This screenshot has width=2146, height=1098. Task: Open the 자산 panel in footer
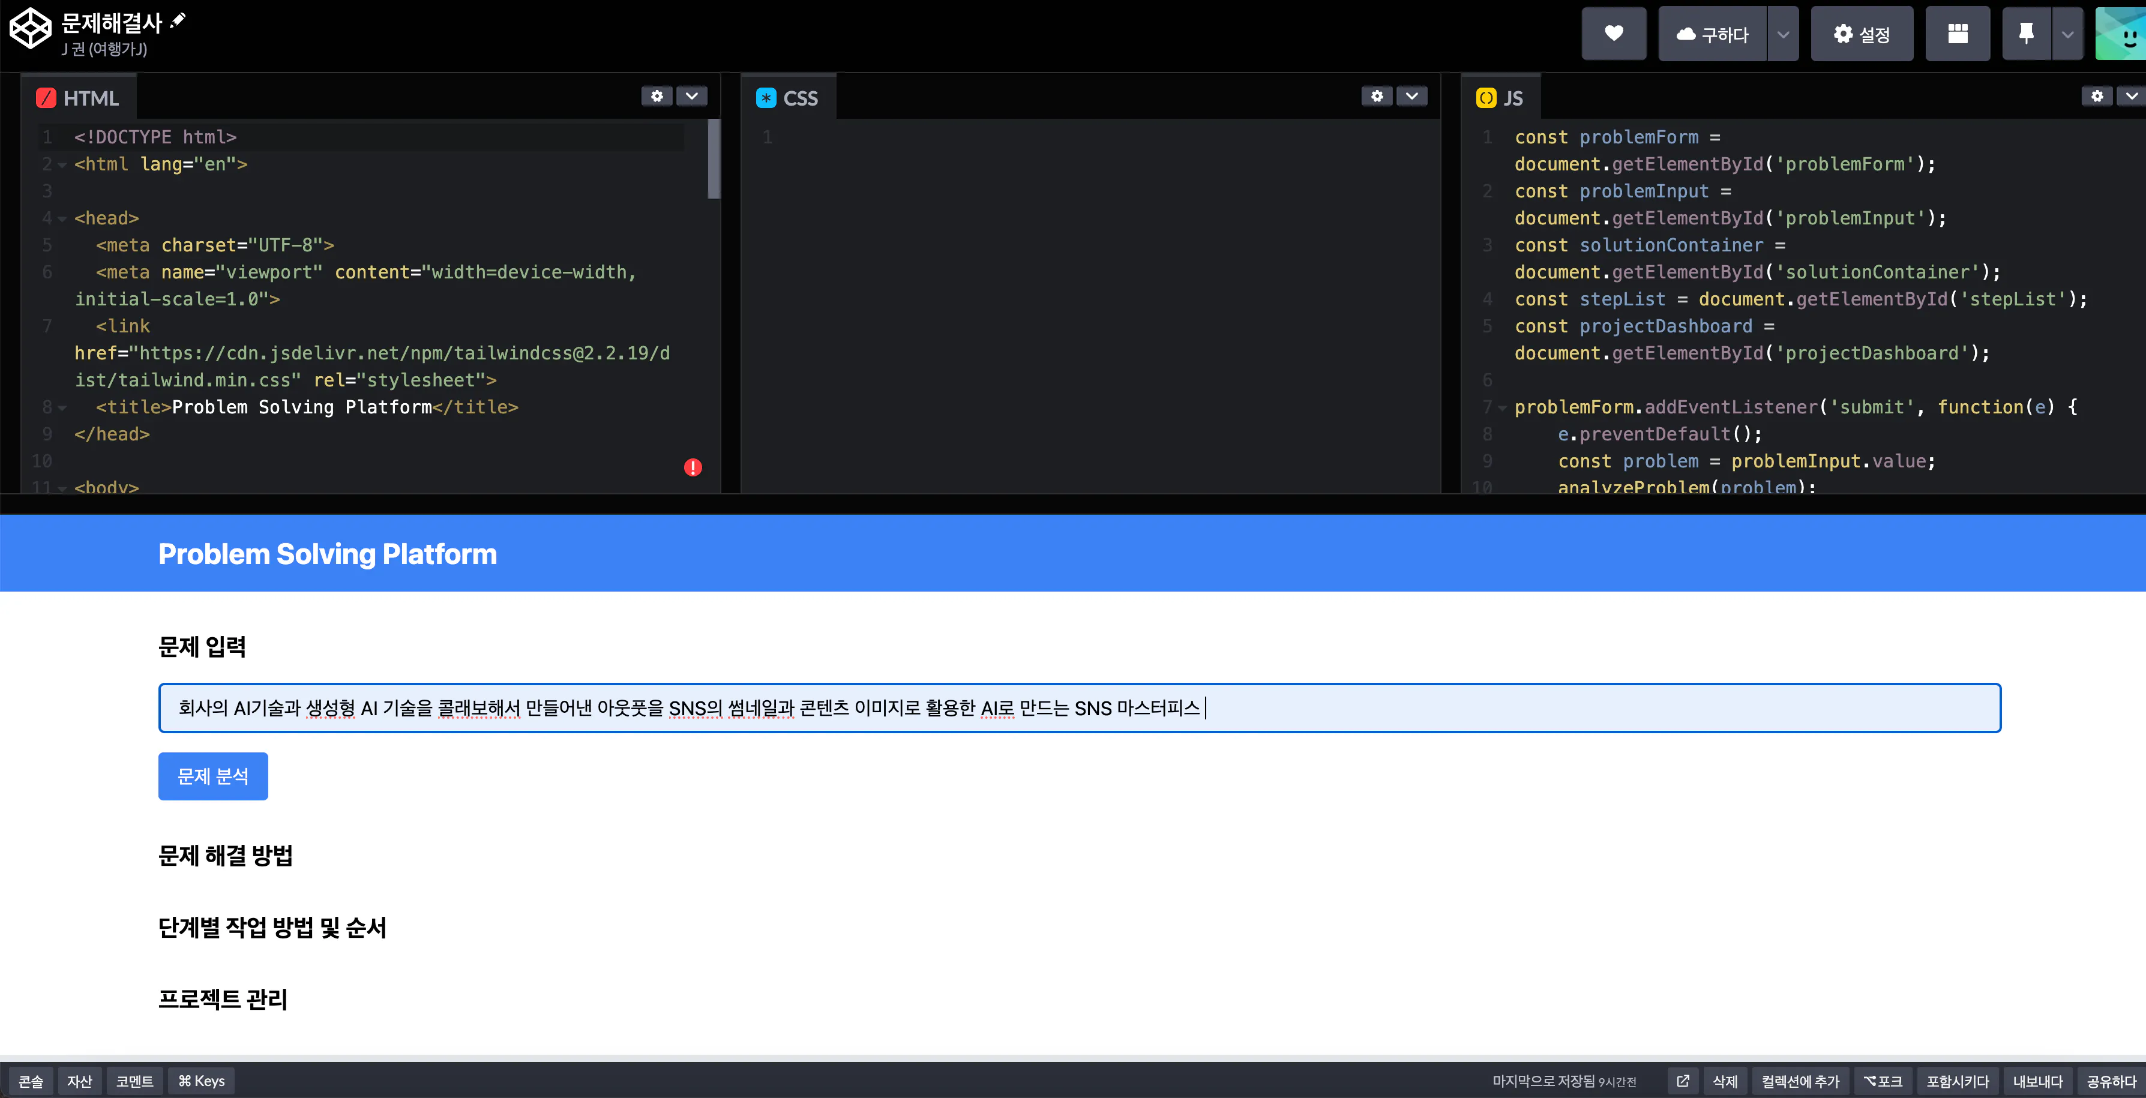80,1081
